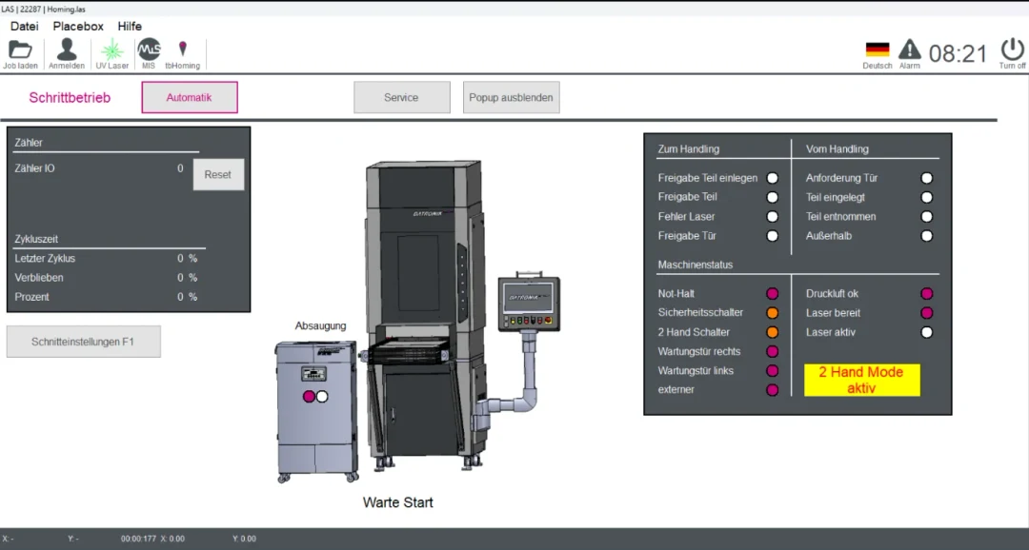Toggle the Anforderung Tür indicator circle
The height and width of the screenshot is (550, 1029).
927,178
